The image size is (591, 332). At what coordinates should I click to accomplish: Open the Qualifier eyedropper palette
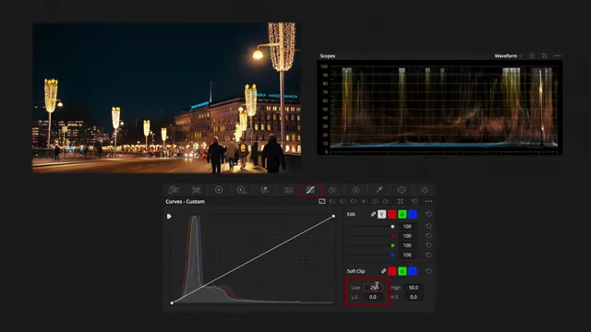click(x=379, y=190)
